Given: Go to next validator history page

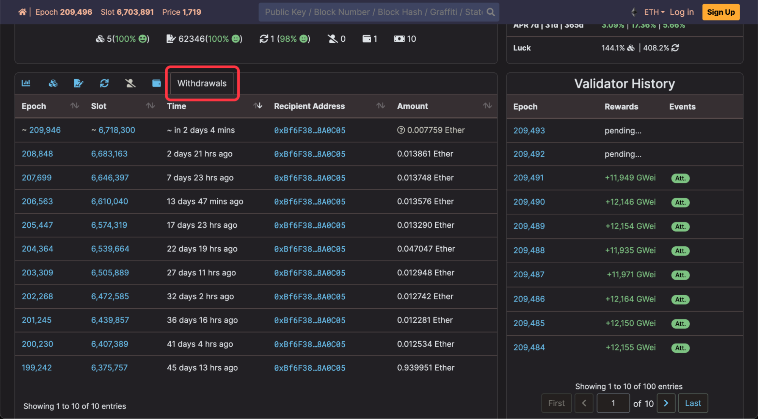Looking at the screenshot, I should (x=666, y=403).
